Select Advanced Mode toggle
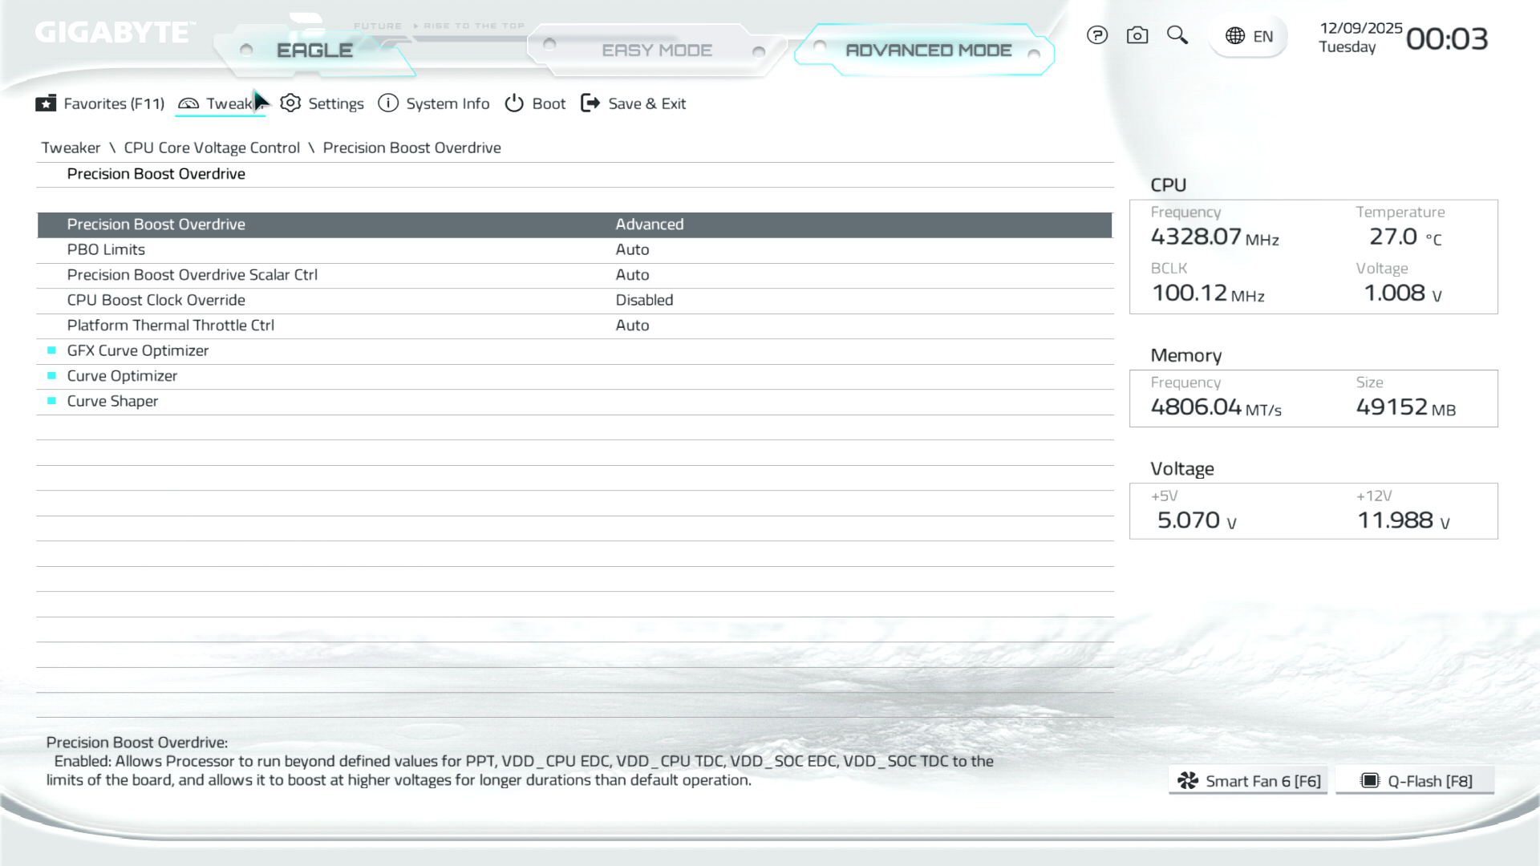 click(x=928, y=51)
